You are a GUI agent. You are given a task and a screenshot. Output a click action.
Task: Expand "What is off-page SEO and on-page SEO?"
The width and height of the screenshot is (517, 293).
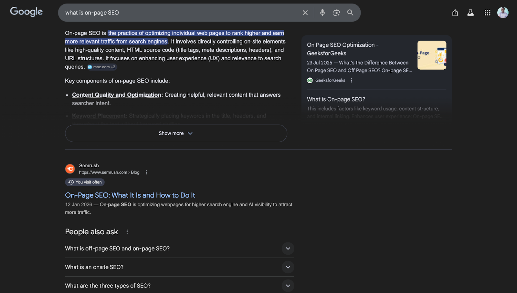[x=288, y=249]
